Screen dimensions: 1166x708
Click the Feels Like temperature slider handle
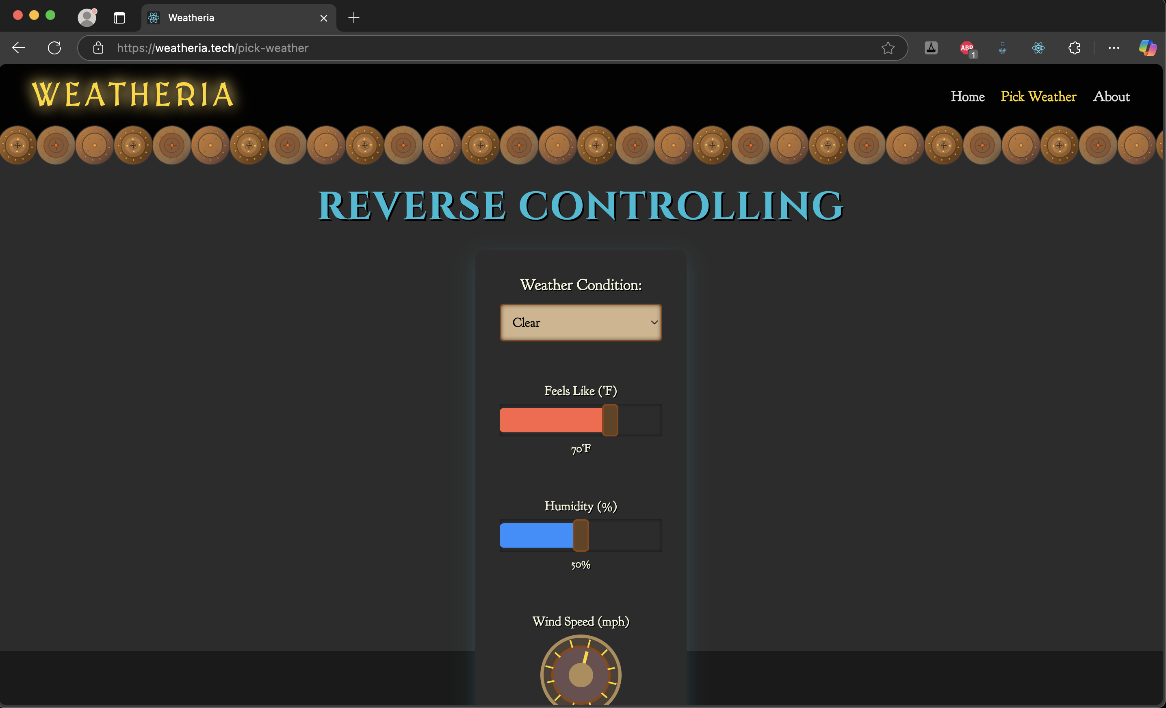click(x=610, y=420)
